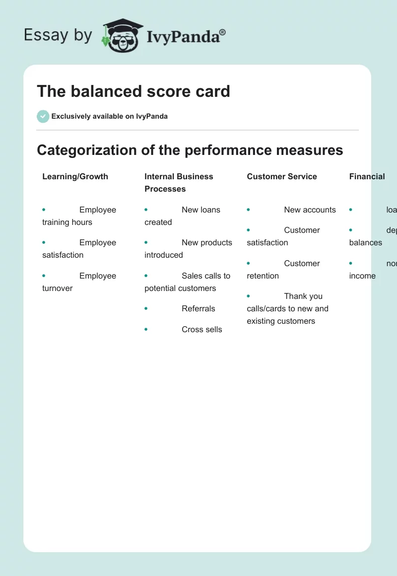Click the title 'The balanced score card'
Viewport: 397px width, 576px height.
click(133, 91)
